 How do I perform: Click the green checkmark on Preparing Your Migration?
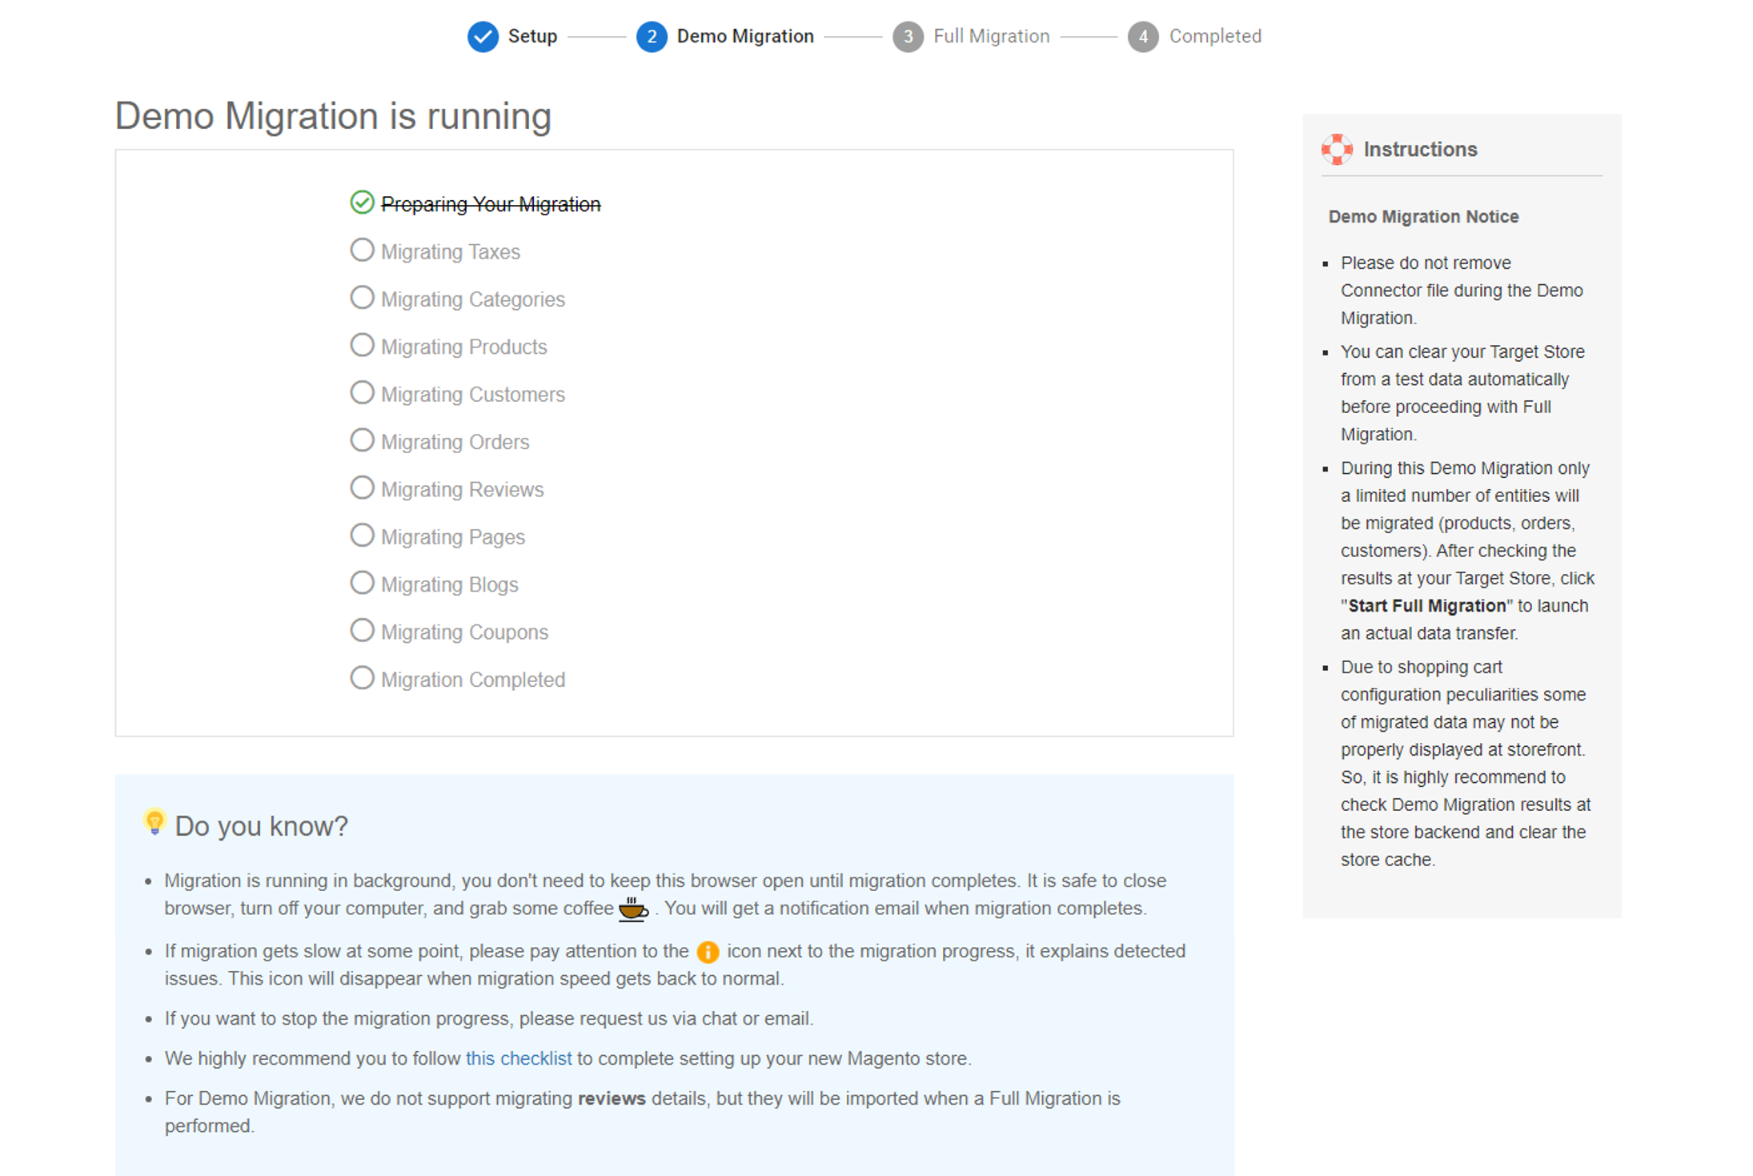click(x=362, y=202)
